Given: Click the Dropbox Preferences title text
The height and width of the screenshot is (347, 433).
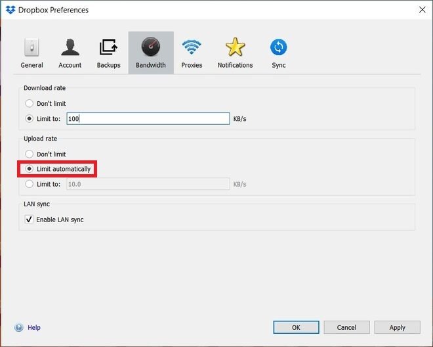Looking at the screenshot, I should tap(53, 10).
